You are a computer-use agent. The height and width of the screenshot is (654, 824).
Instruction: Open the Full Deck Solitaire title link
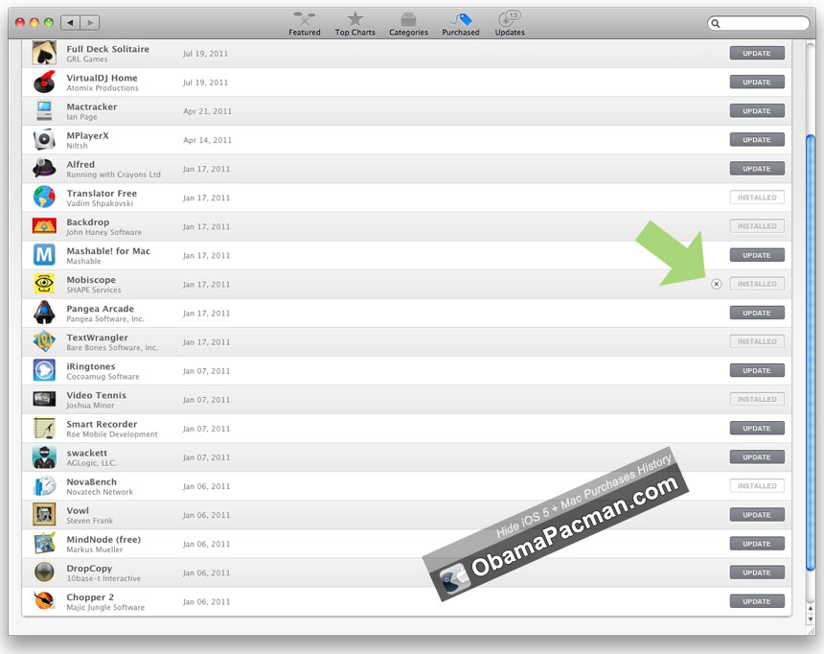107,49
